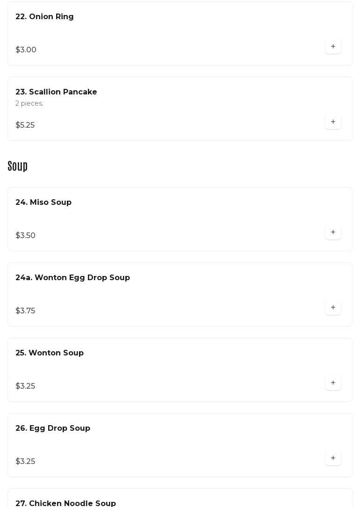The image size is (360, 507).
Task: Select the 26. Egg Drop Soup title
Action: [x=53, y=428]
